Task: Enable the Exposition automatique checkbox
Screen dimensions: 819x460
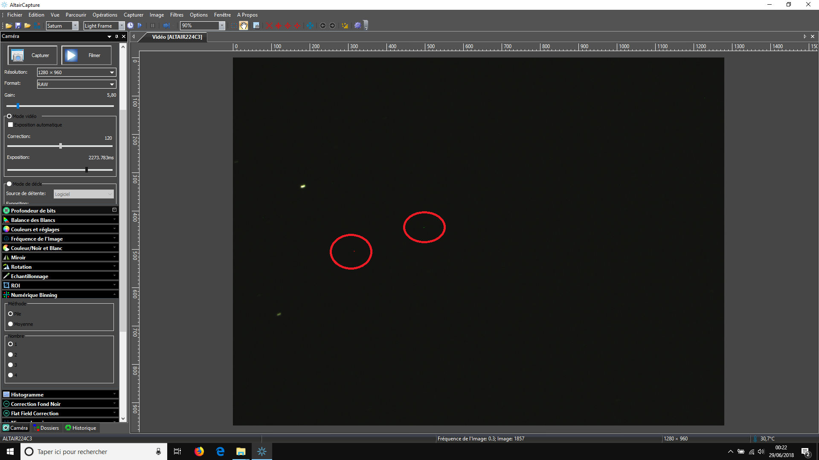Action: click(11, 125)
